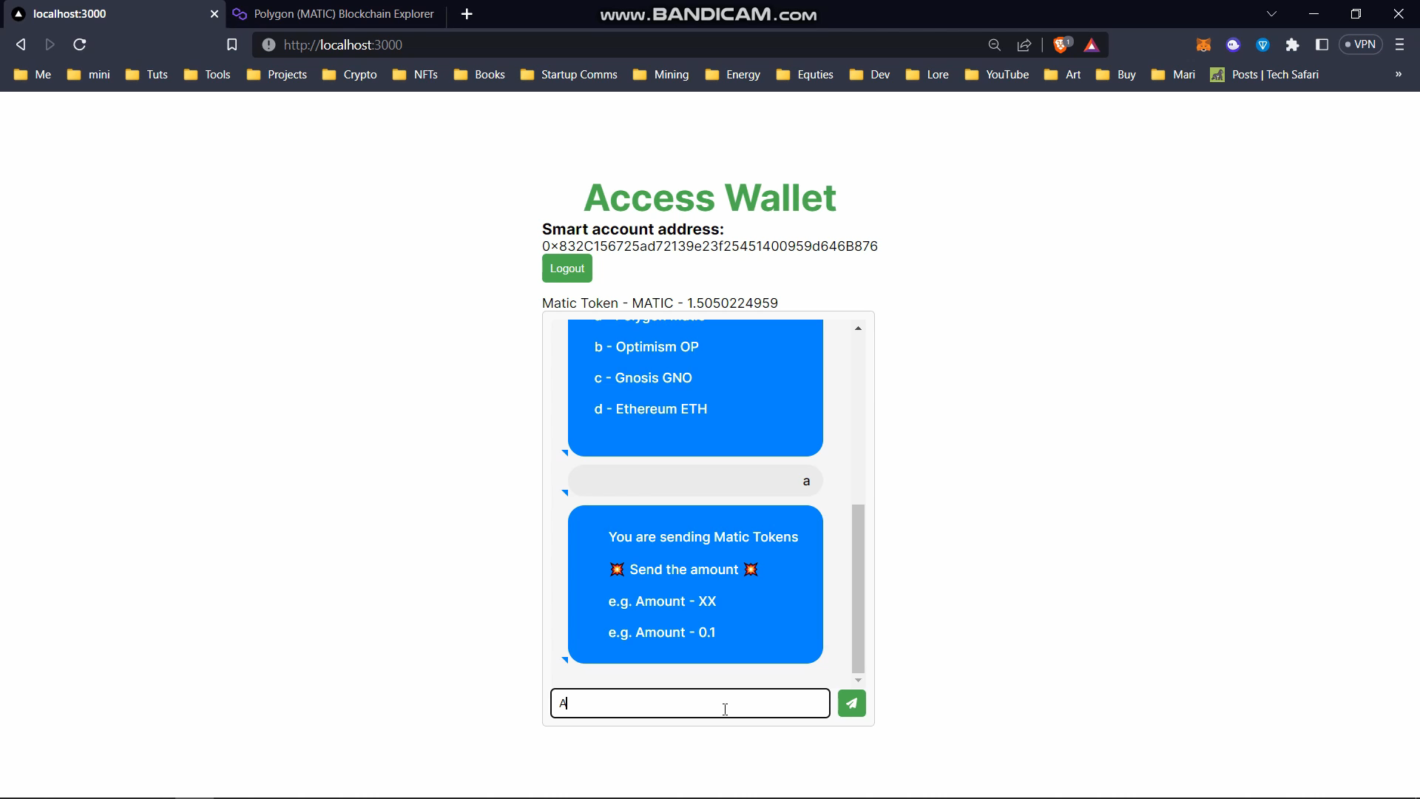Open Posts | Tech Safari bookmark
The height and width of the screenshot is (799, 1420).
click(x=1265, y=75)
